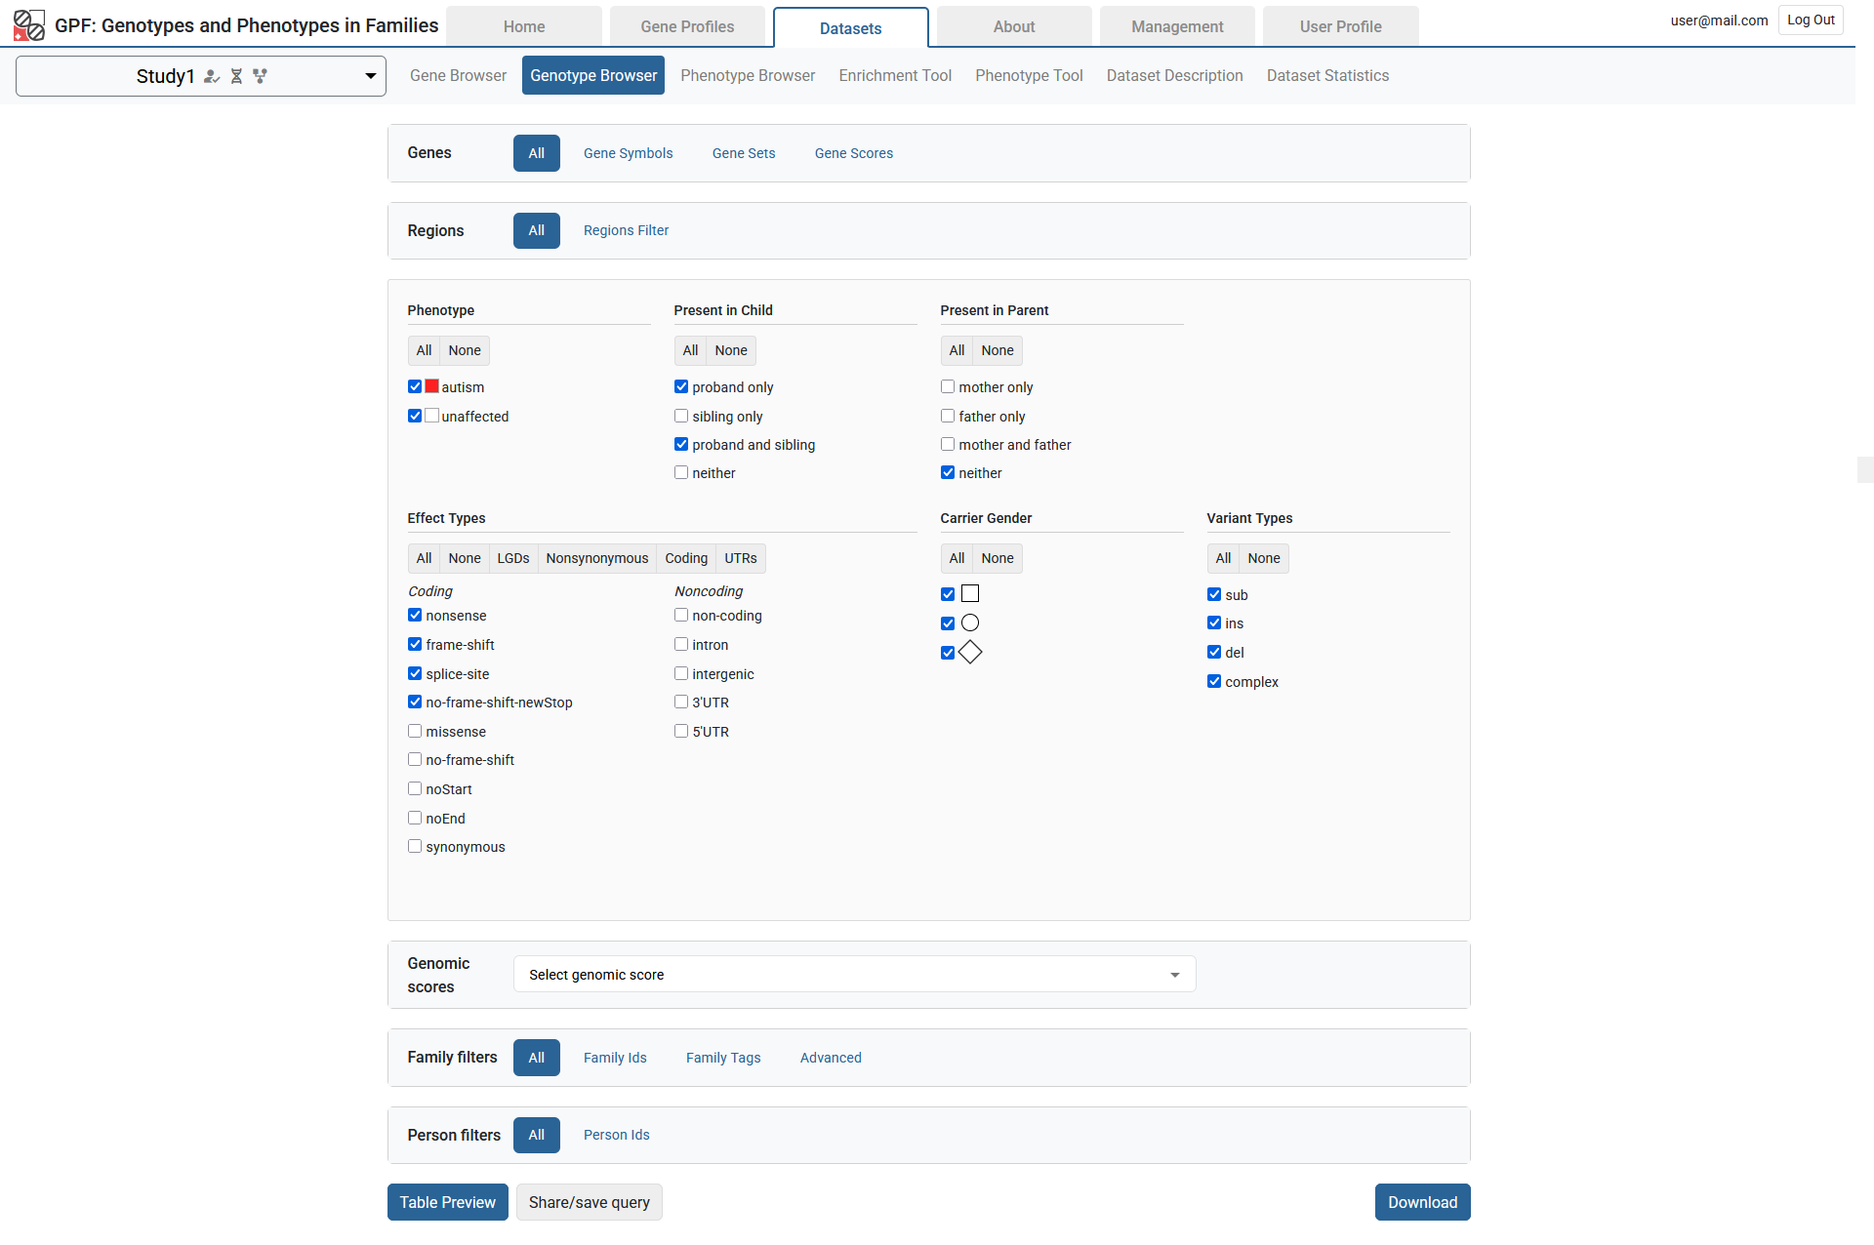Click the DNA helix icon beside Study1

pos(236,76)
